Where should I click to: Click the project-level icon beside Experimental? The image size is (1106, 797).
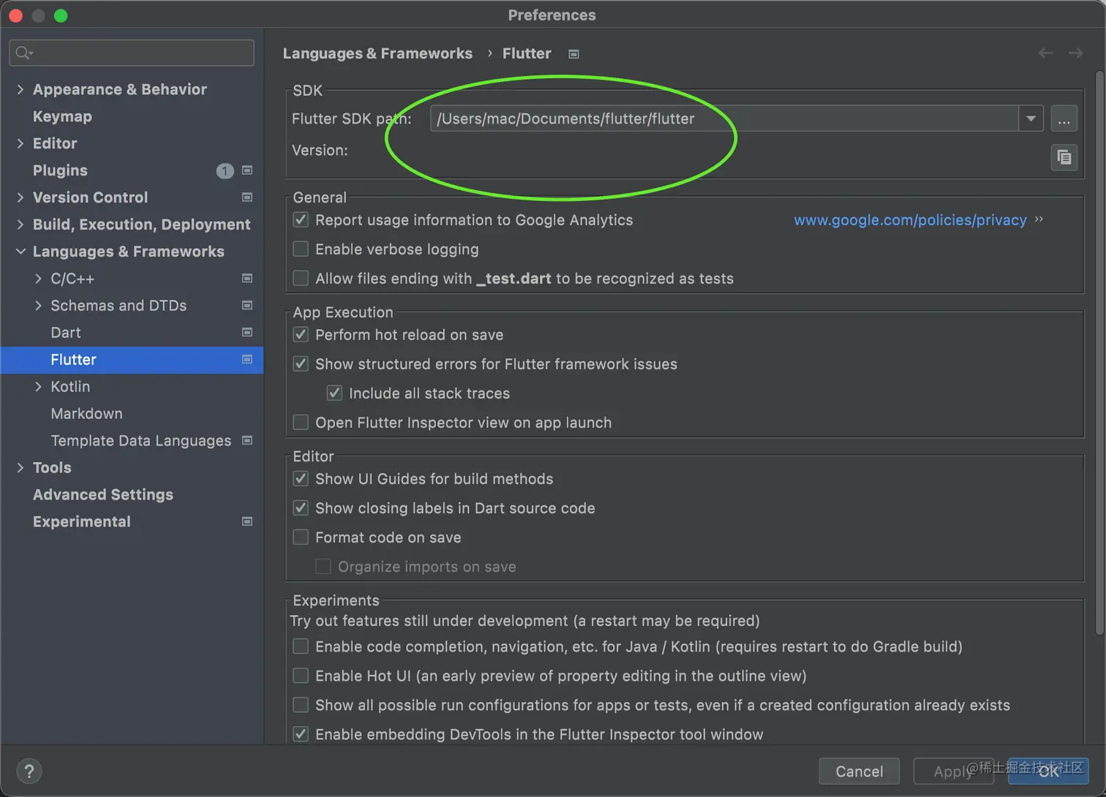point(247,521)
